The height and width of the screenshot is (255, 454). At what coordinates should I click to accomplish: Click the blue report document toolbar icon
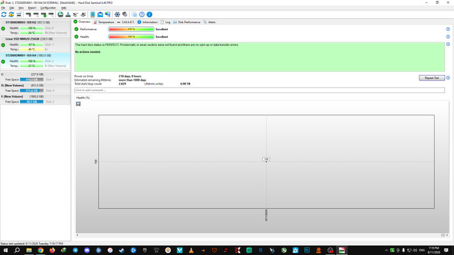(x=93, y=15)
